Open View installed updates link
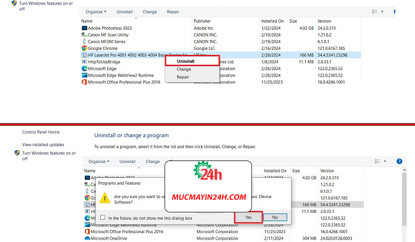Viewport: 415px width, 242px height. click(x=43, y=145)
